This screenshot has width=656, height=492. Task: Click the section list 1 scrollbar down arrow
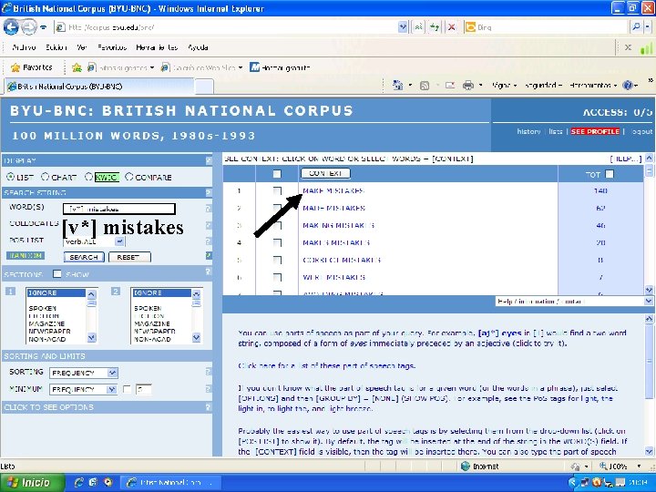click(92, 337)
